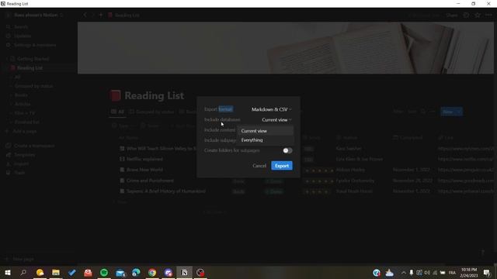Open the Export format dropdown showing Markdown & CSV
The width and height of the screenshot is (497, 279).
pos(271,109)
